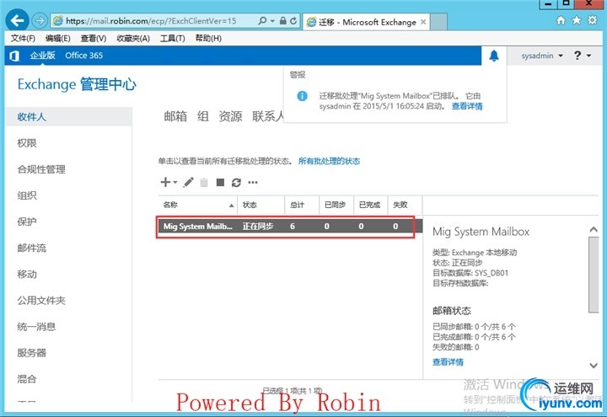The width and height of the screenshot is (607, 417).
Task: Click the 查看详情 link in details pane
Action: tap(448, 362)
